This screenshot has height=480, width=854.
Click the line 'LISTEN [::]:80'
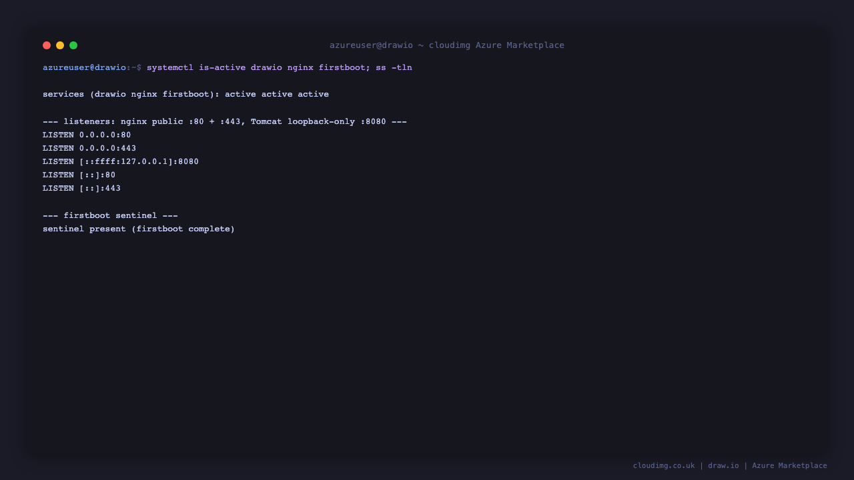coord(79,175)
